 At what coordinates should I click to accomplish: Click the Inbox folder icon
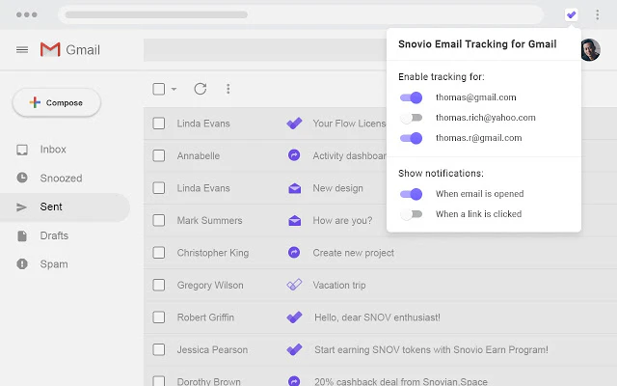click(22, 150)
